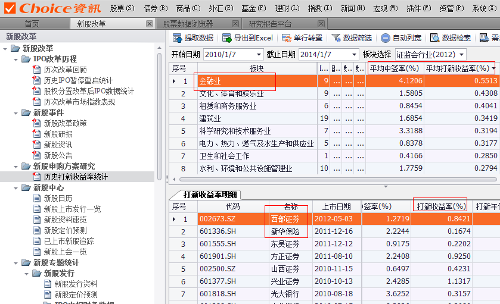This screenshot has height=304, width=500.
Task: Open the 板块选择 dropdown
Action: click(461, 54)
